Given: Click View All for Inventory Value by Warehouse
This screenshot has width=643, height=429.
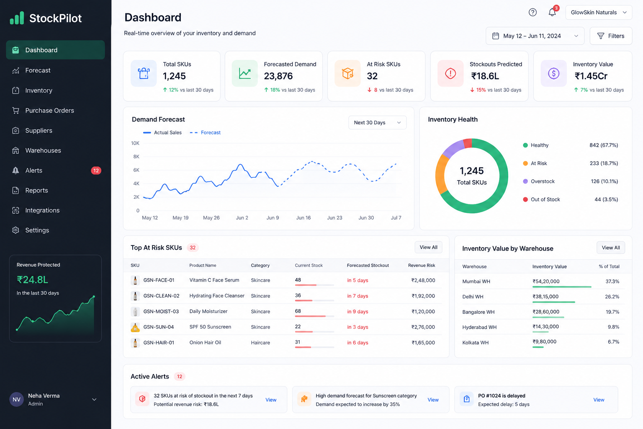Looking at the screenshot, I should (611, 248).
